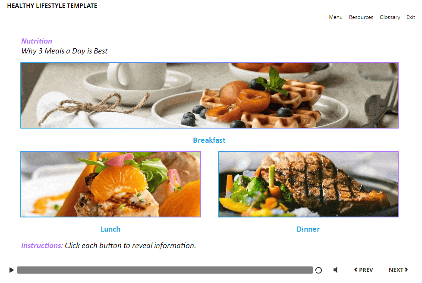
Task: Open the Glossary
Action: (x=390, y=17)
